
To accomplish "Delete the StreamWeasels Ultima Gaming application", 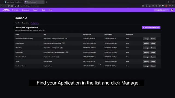I will tap(153, 39).
